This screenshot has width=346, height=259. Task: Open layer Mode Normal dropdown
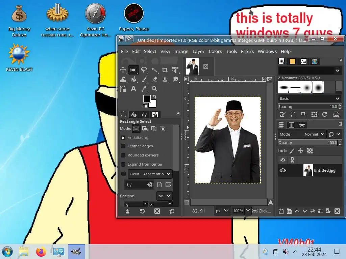point(302,134)
